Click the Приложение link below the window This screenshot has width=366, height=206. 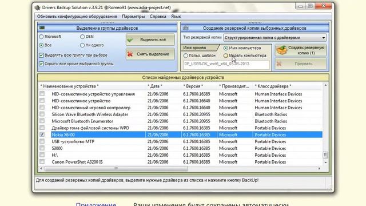[96, 204]
